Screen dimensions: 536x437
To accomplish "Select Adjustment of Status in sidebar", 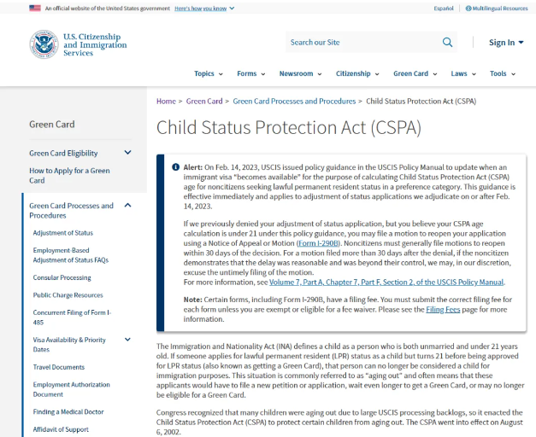I will click(x=63, y=232).
